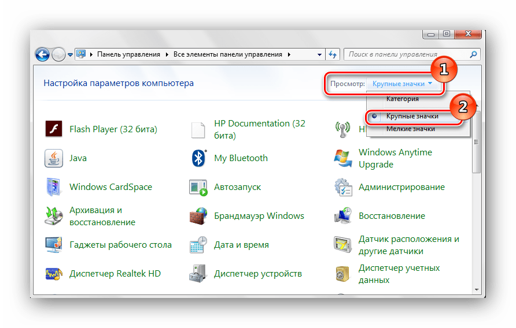Expand the recent pages arrow beside navigation buttons
Viewport: 516px width, 328px height.
(71, 55)
